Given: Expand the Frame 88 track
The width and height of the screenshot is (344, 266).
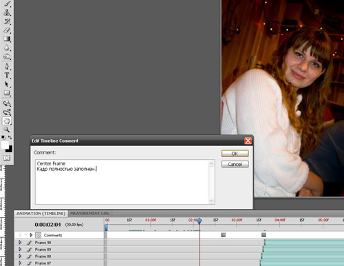Looking at the screenshot, I should coord(20,256).
